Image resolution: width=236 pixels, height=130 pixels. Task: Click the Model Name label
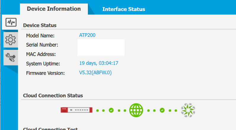pyautogui.click(x=40, y=36)
